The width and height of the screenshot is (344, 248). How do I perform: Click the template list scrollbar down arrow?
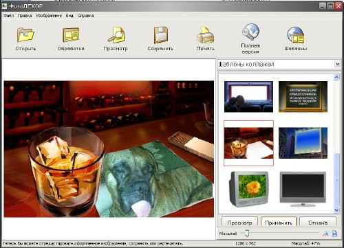[336, 210]
